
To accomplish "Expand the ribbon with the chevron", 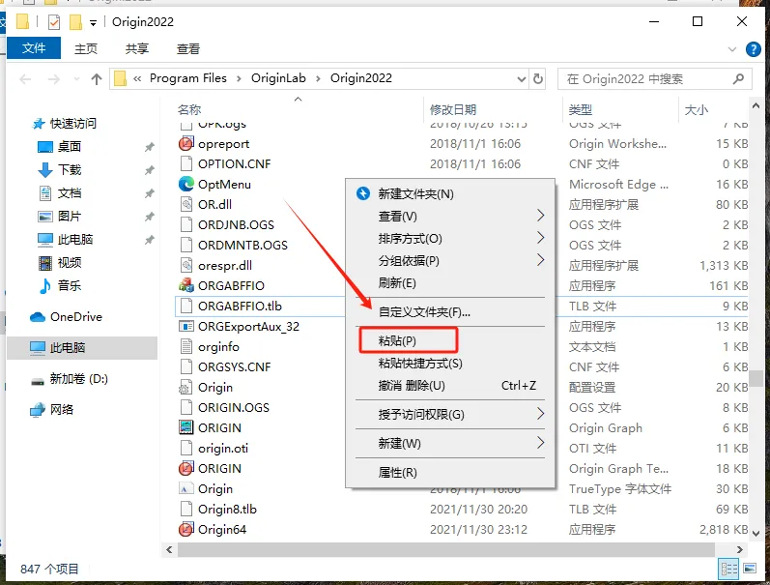I will click(x=732, y=49).
